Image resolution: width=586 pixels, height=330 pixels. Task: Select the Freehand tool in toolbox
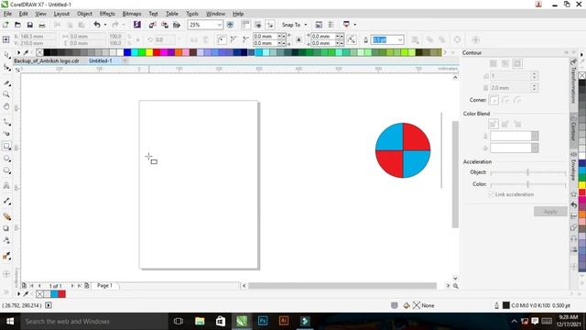coord(6,122)
